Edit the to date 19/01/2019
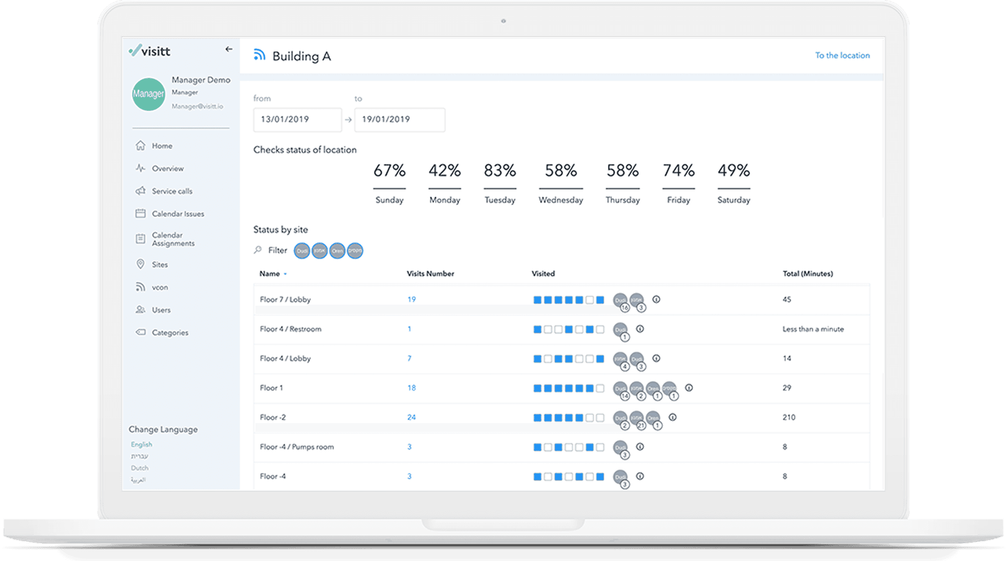This screenshot has width=1007, height=561. coord(400,120)
